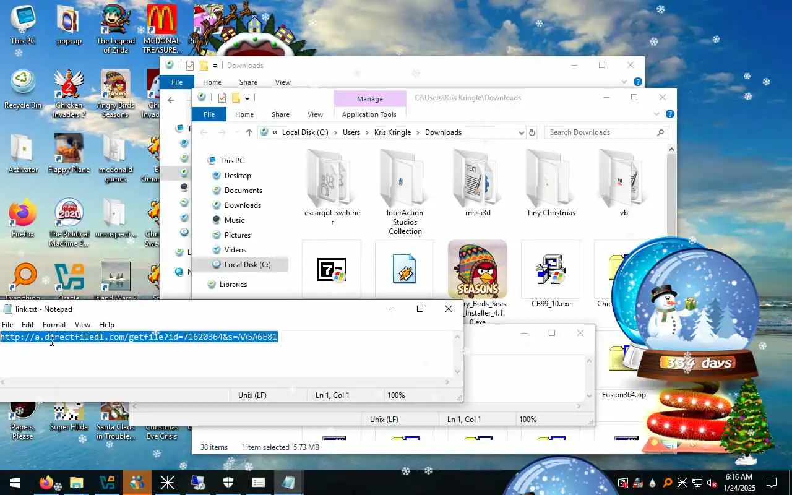Screen dimensions: 792x495
Task: Select the Fusion364.zip file
Action: point(624,371)
